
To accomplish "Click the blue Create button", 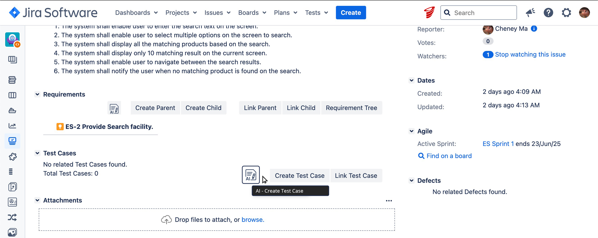I will pos(351,12).
